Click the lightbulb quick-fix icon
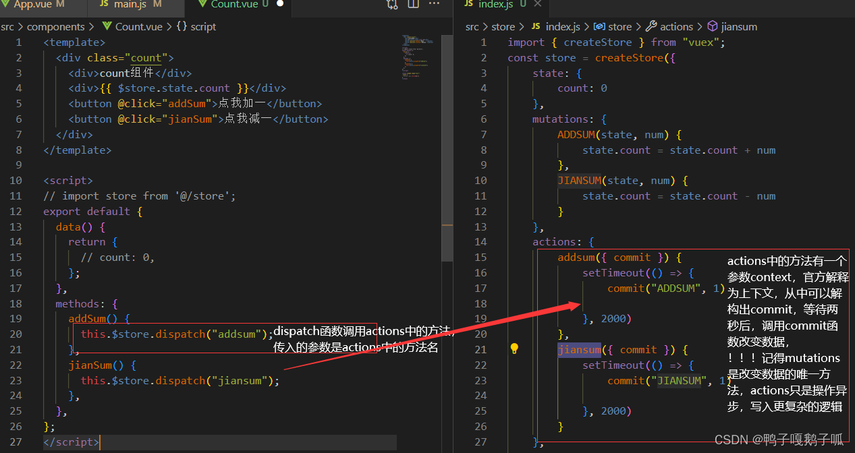855x453 pixels. (x=514, y=349)
